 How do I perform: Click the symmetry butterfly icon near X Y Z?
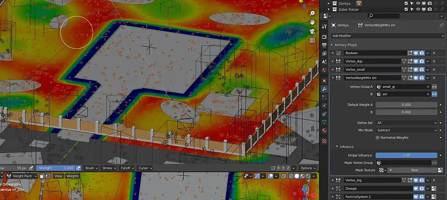273,168
